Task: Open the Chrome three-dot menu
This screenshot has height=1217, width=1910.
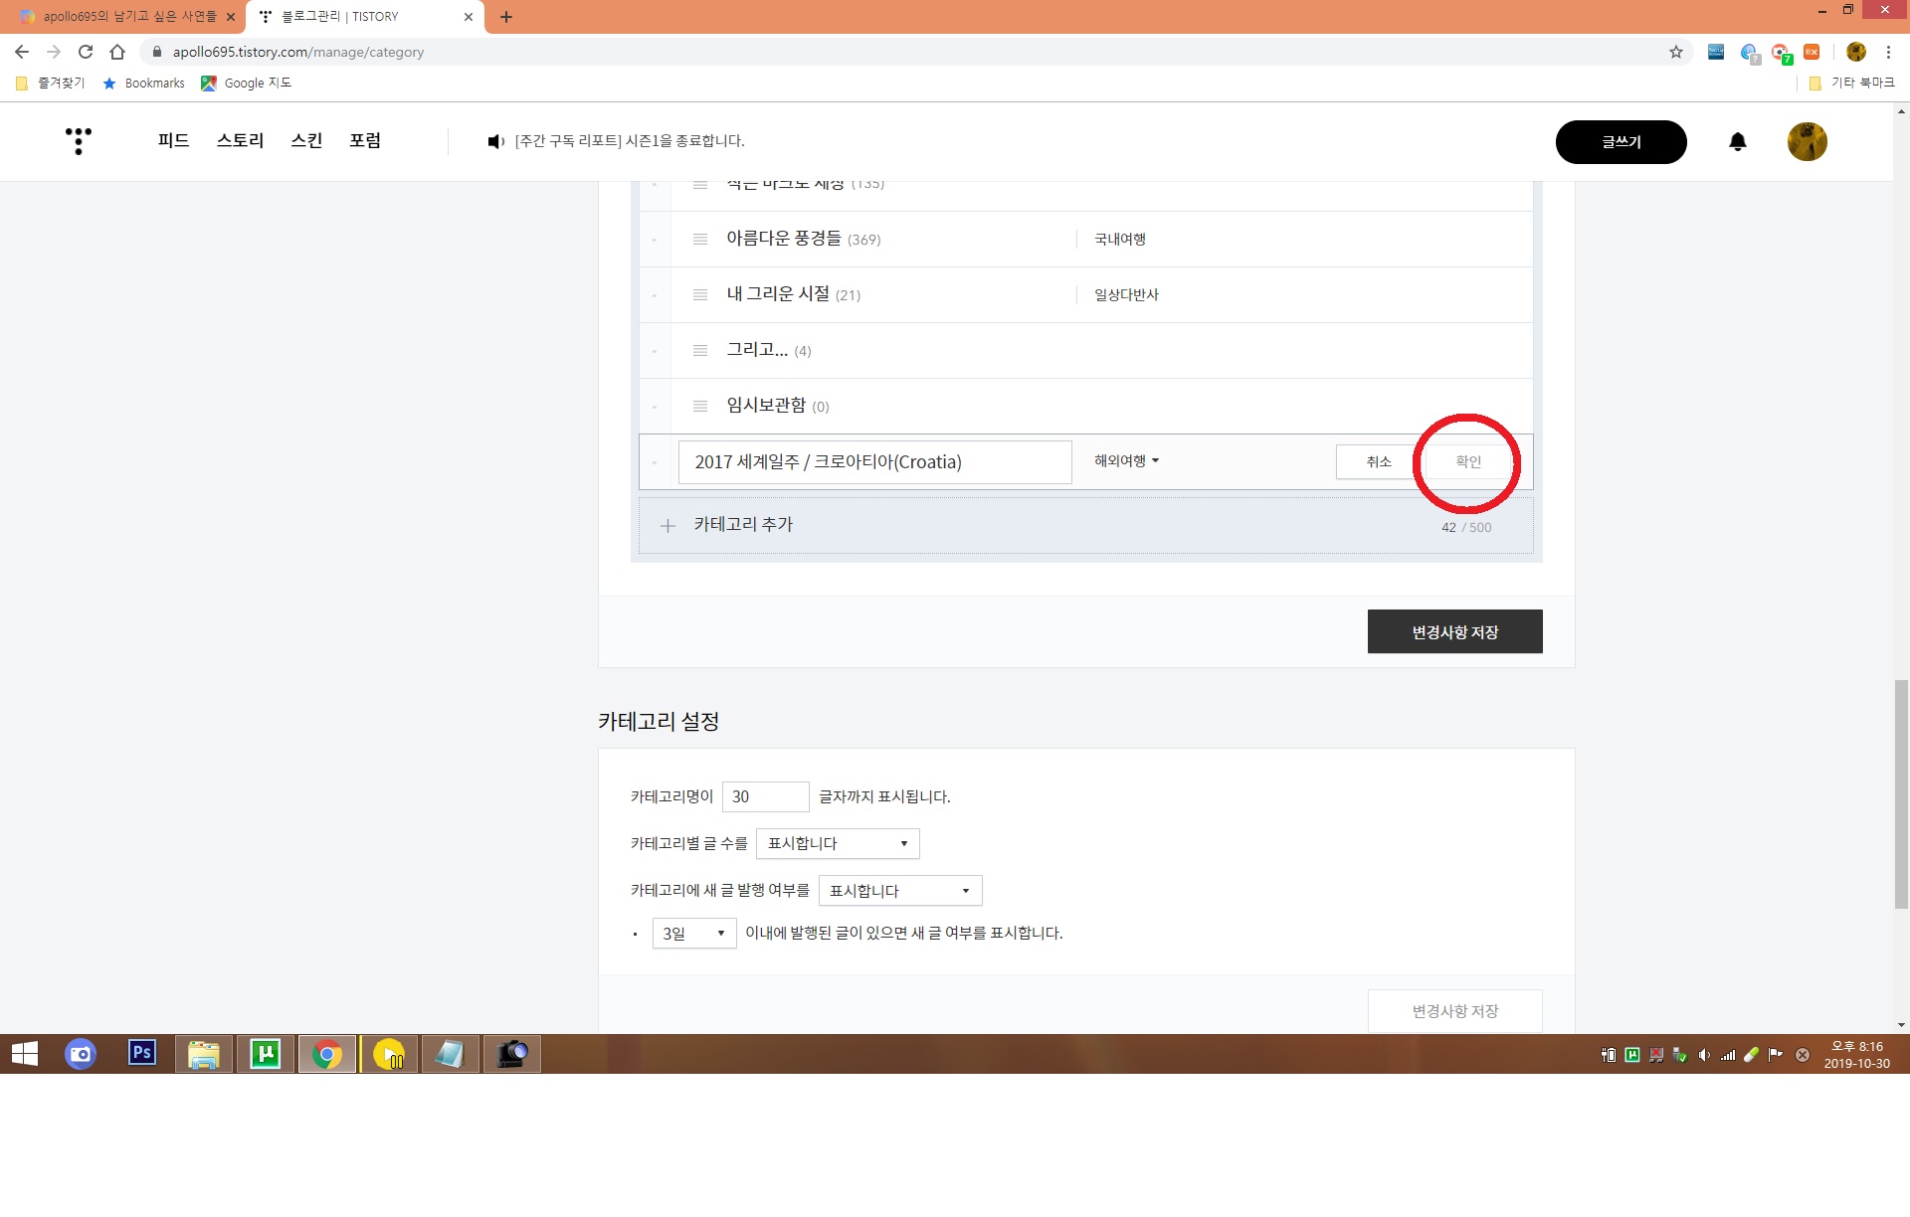Action: [1888, 52]
